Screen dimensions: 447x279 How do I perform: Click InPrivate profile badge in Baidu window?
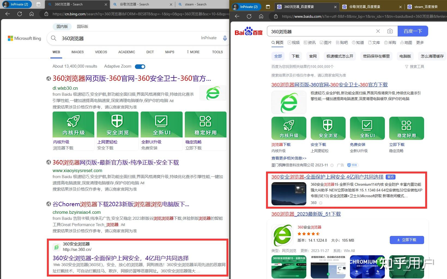(246, 7)
